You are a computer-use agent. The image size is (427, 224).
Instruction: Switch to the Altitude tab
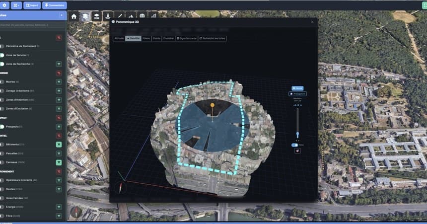pos(119,38)
